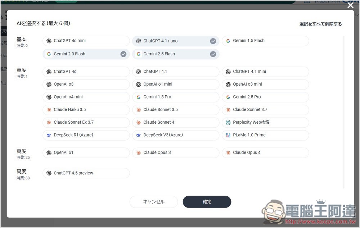Click the 'Claude Sonnet 3.7' label text
The height and width of the screenshot is (228, 360).
(x=250, y=110)
